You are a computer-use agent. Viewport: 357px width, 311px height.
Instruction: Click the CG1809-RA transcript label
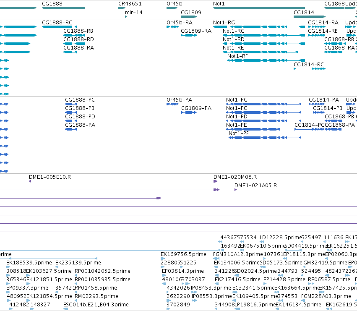tap(196, 31)
